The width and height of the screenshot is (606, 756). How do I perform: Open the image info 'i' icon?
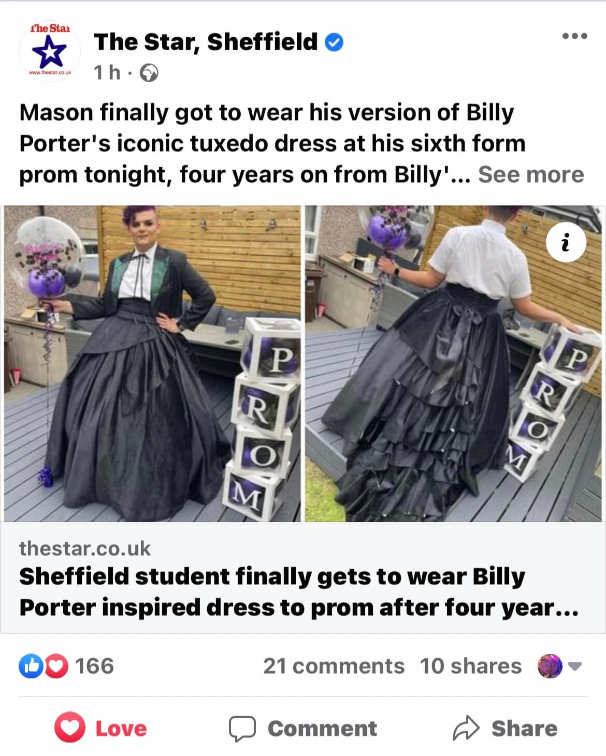[566, 242]
